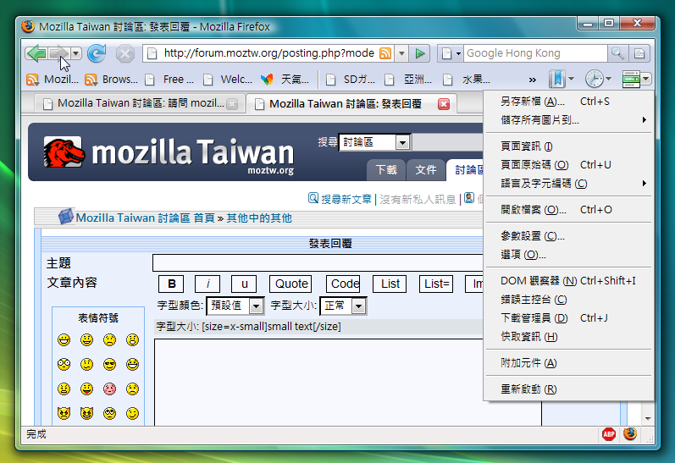
Task: Click the stop loading icon
Action: click(124, 53)
